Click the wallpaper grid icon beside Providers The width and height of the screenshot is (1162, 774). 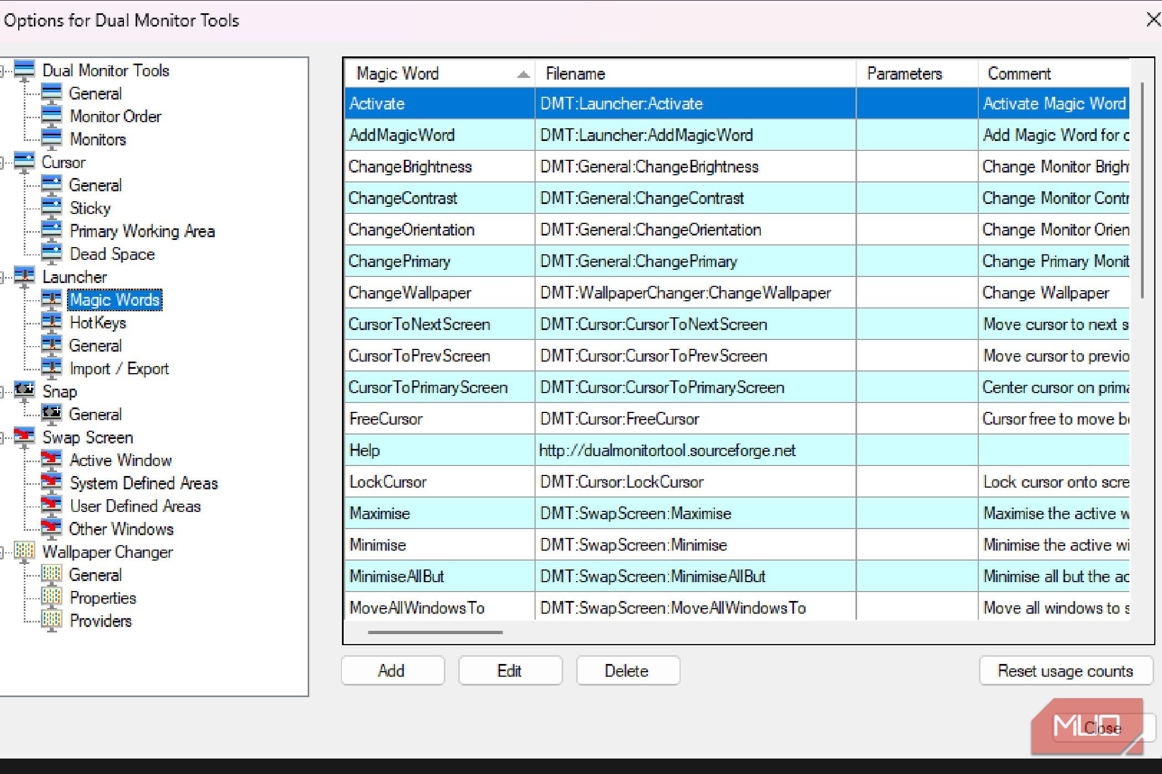click(x=51, y=620)
